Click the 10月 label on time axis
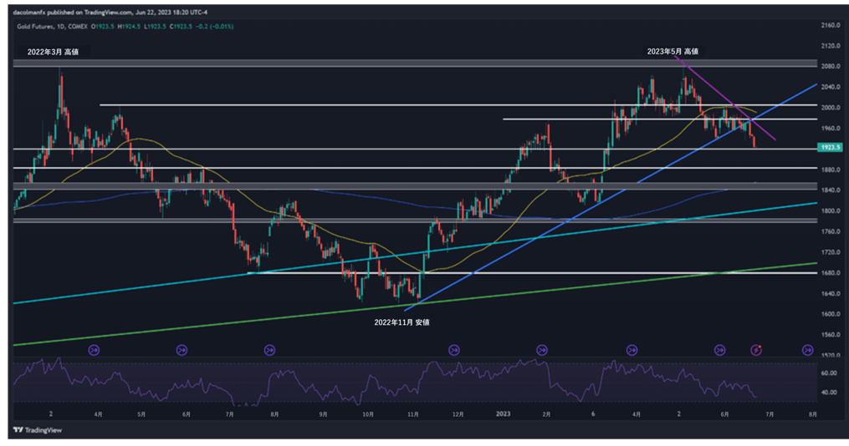This screenshot has width=849, height=446. tap(368, 414)
